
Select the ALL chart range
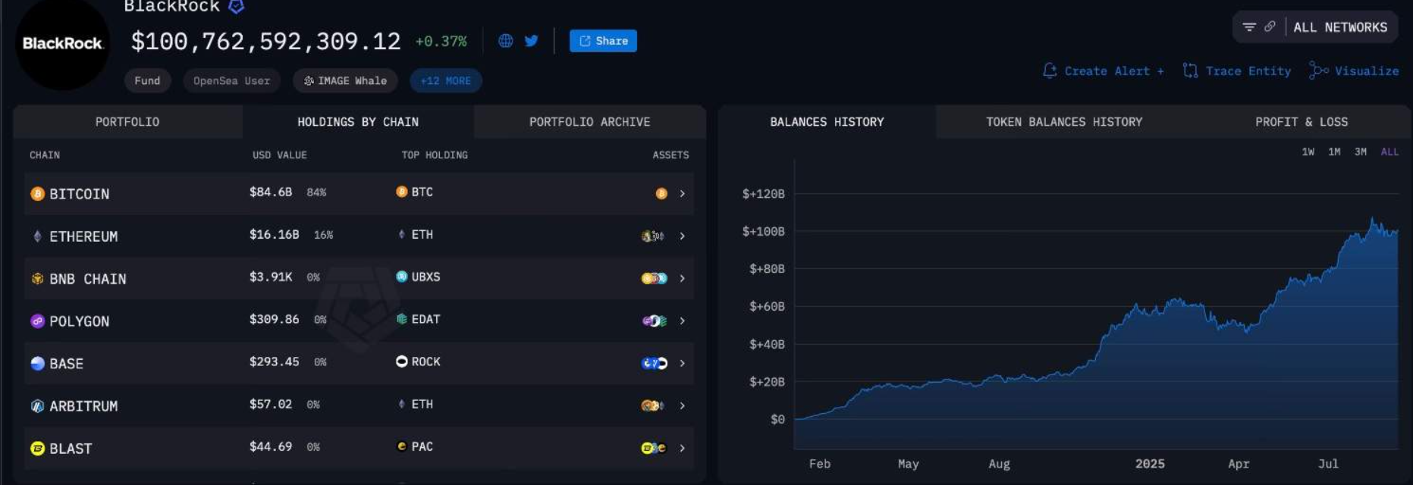tap(1389, 152)
